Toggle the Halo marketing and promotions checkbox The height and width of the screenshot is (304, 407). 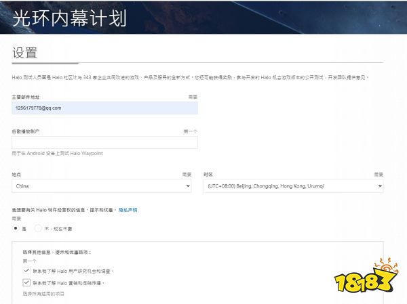[x=26, y=282]
